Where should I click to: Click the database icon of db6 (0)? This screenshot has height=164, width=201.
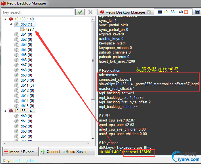click(x=17, y=60)
